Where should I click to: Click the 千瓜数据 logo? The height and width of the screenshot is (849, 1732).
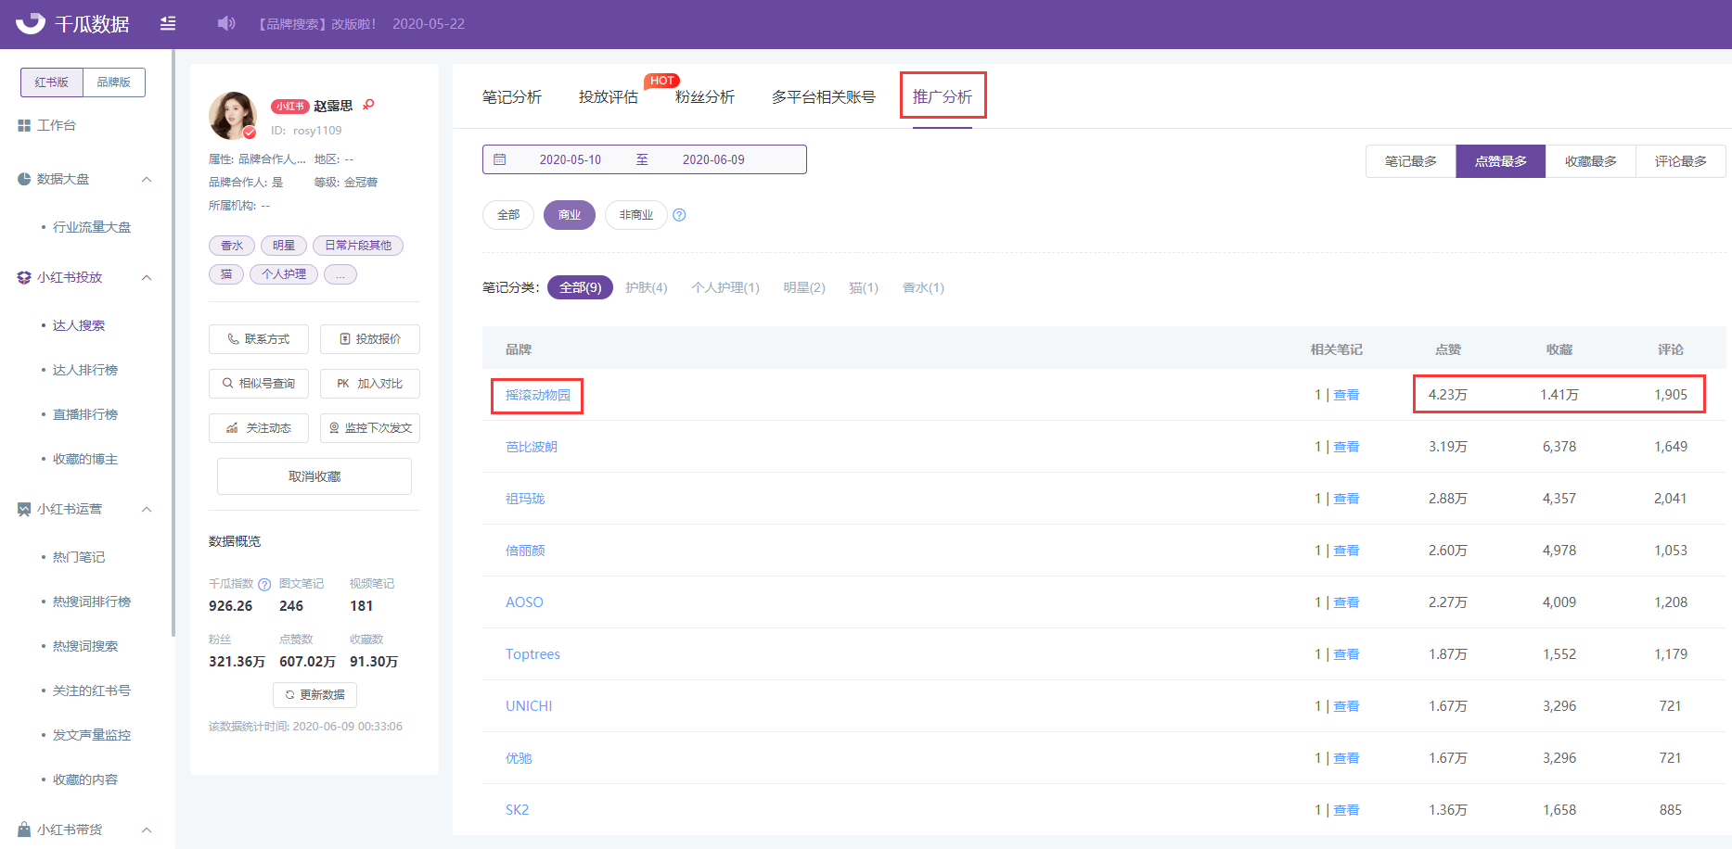click(x=72, y=23)
